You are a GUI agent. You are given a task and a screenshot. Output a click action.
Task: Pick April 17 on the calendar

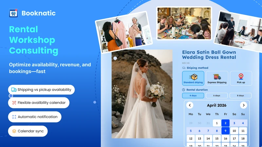coord(234,139)
